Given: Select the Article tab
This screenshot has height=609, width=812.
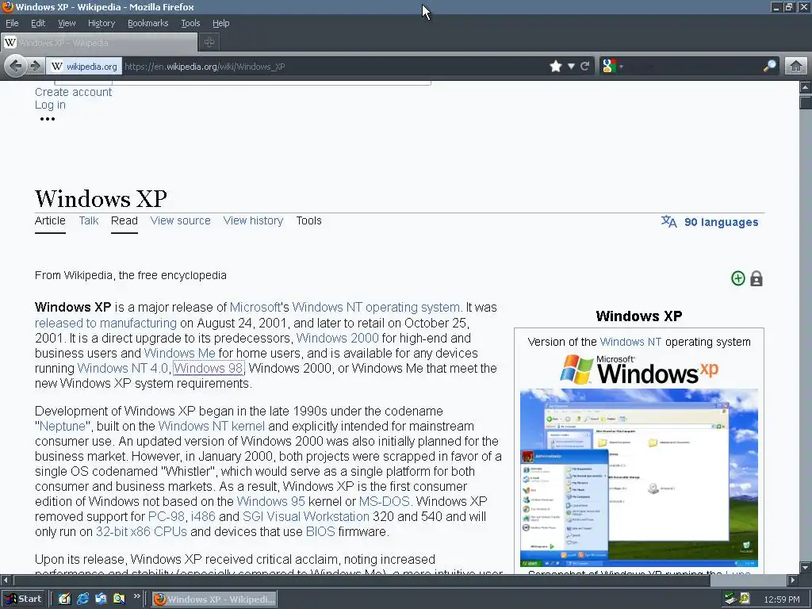Looking at the screenshot, I should (x=50, y=220).
